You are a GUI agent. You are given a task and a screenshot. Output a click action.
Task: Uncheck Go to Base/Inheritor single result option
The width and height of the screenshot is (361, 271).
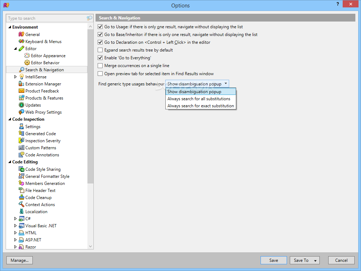(100, 35)
